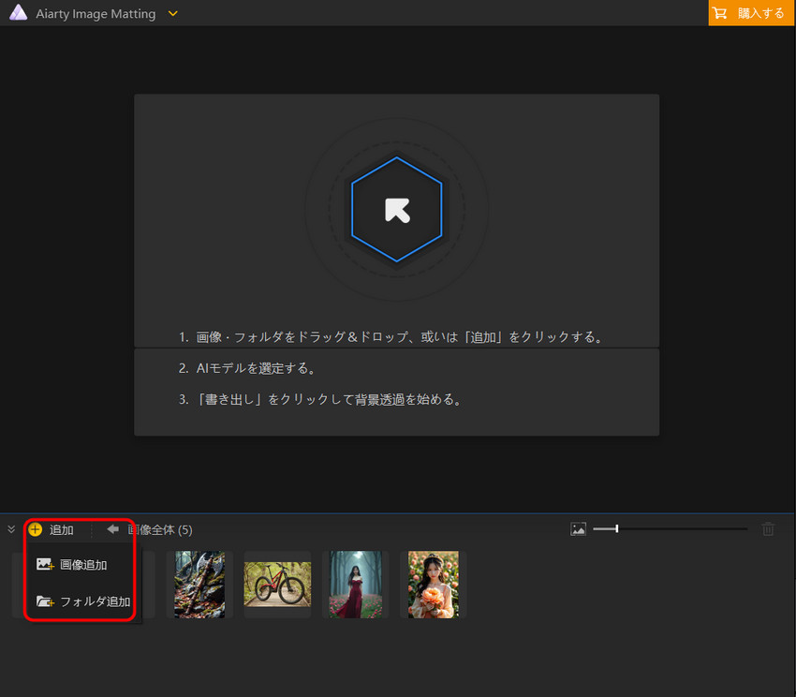Click the trash delete icon
The image size is (796, 697).
tap(768, 529)
